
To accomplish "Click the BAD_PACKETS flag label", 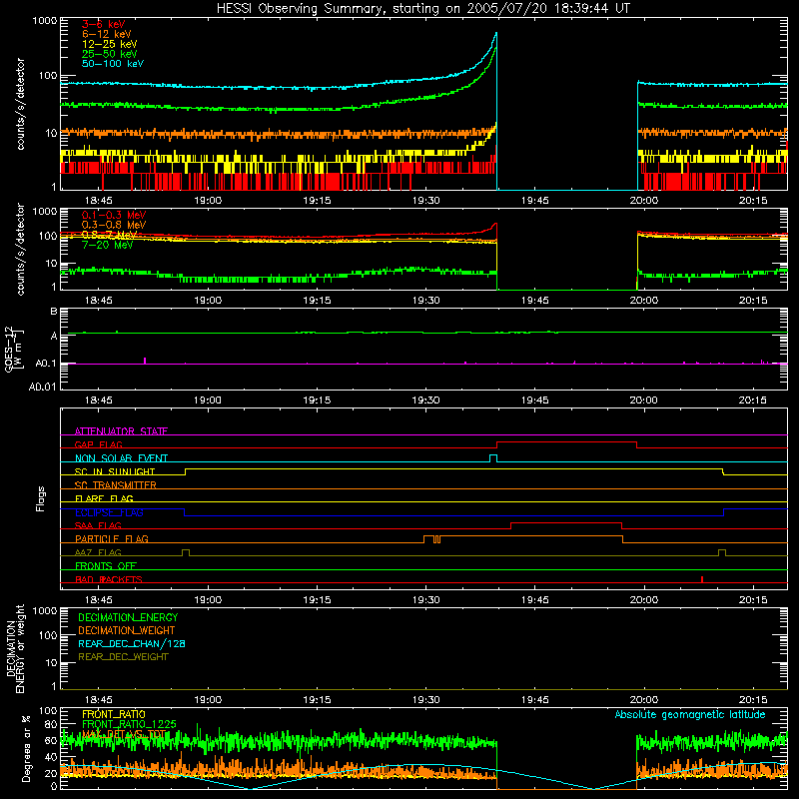I will (x=109, y=579).
